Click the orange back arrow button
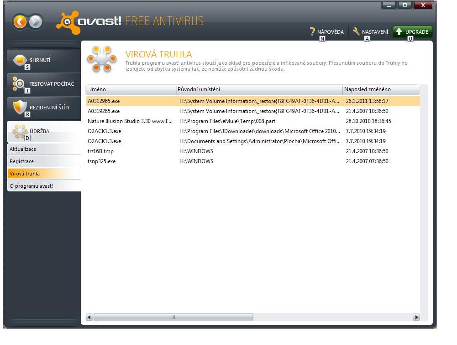This screenshot has width=457, height=345. (x=20, y=22)
